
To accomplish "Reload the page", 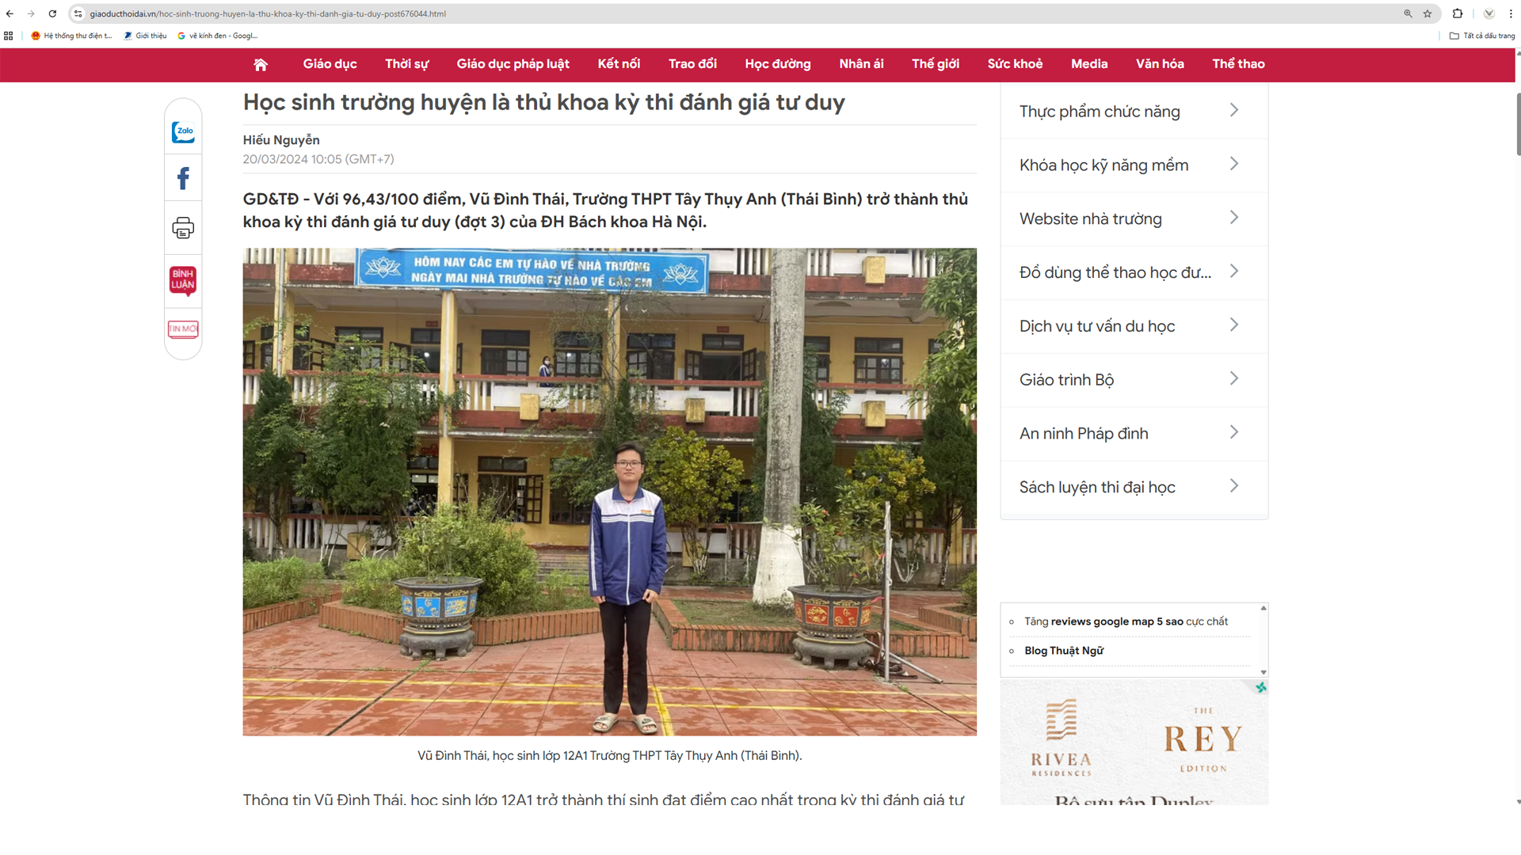I will (52, 13).
